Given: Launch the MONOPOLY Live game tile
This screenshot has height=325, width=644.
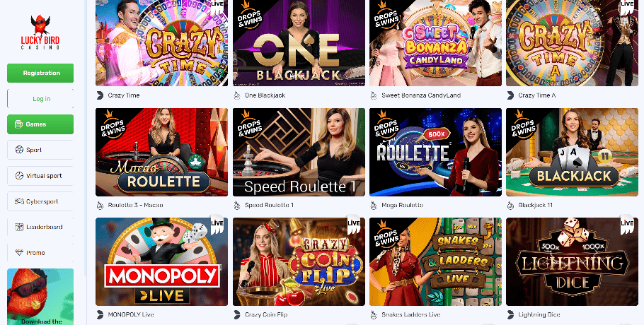Looking at the screenshot, I should (162, 261).
